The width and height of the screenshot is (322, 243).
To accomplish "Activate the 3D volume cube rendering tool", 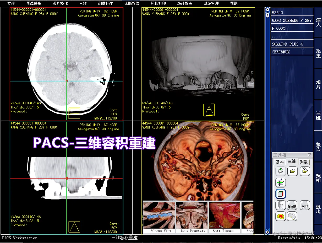I will [x=280, y=194].
